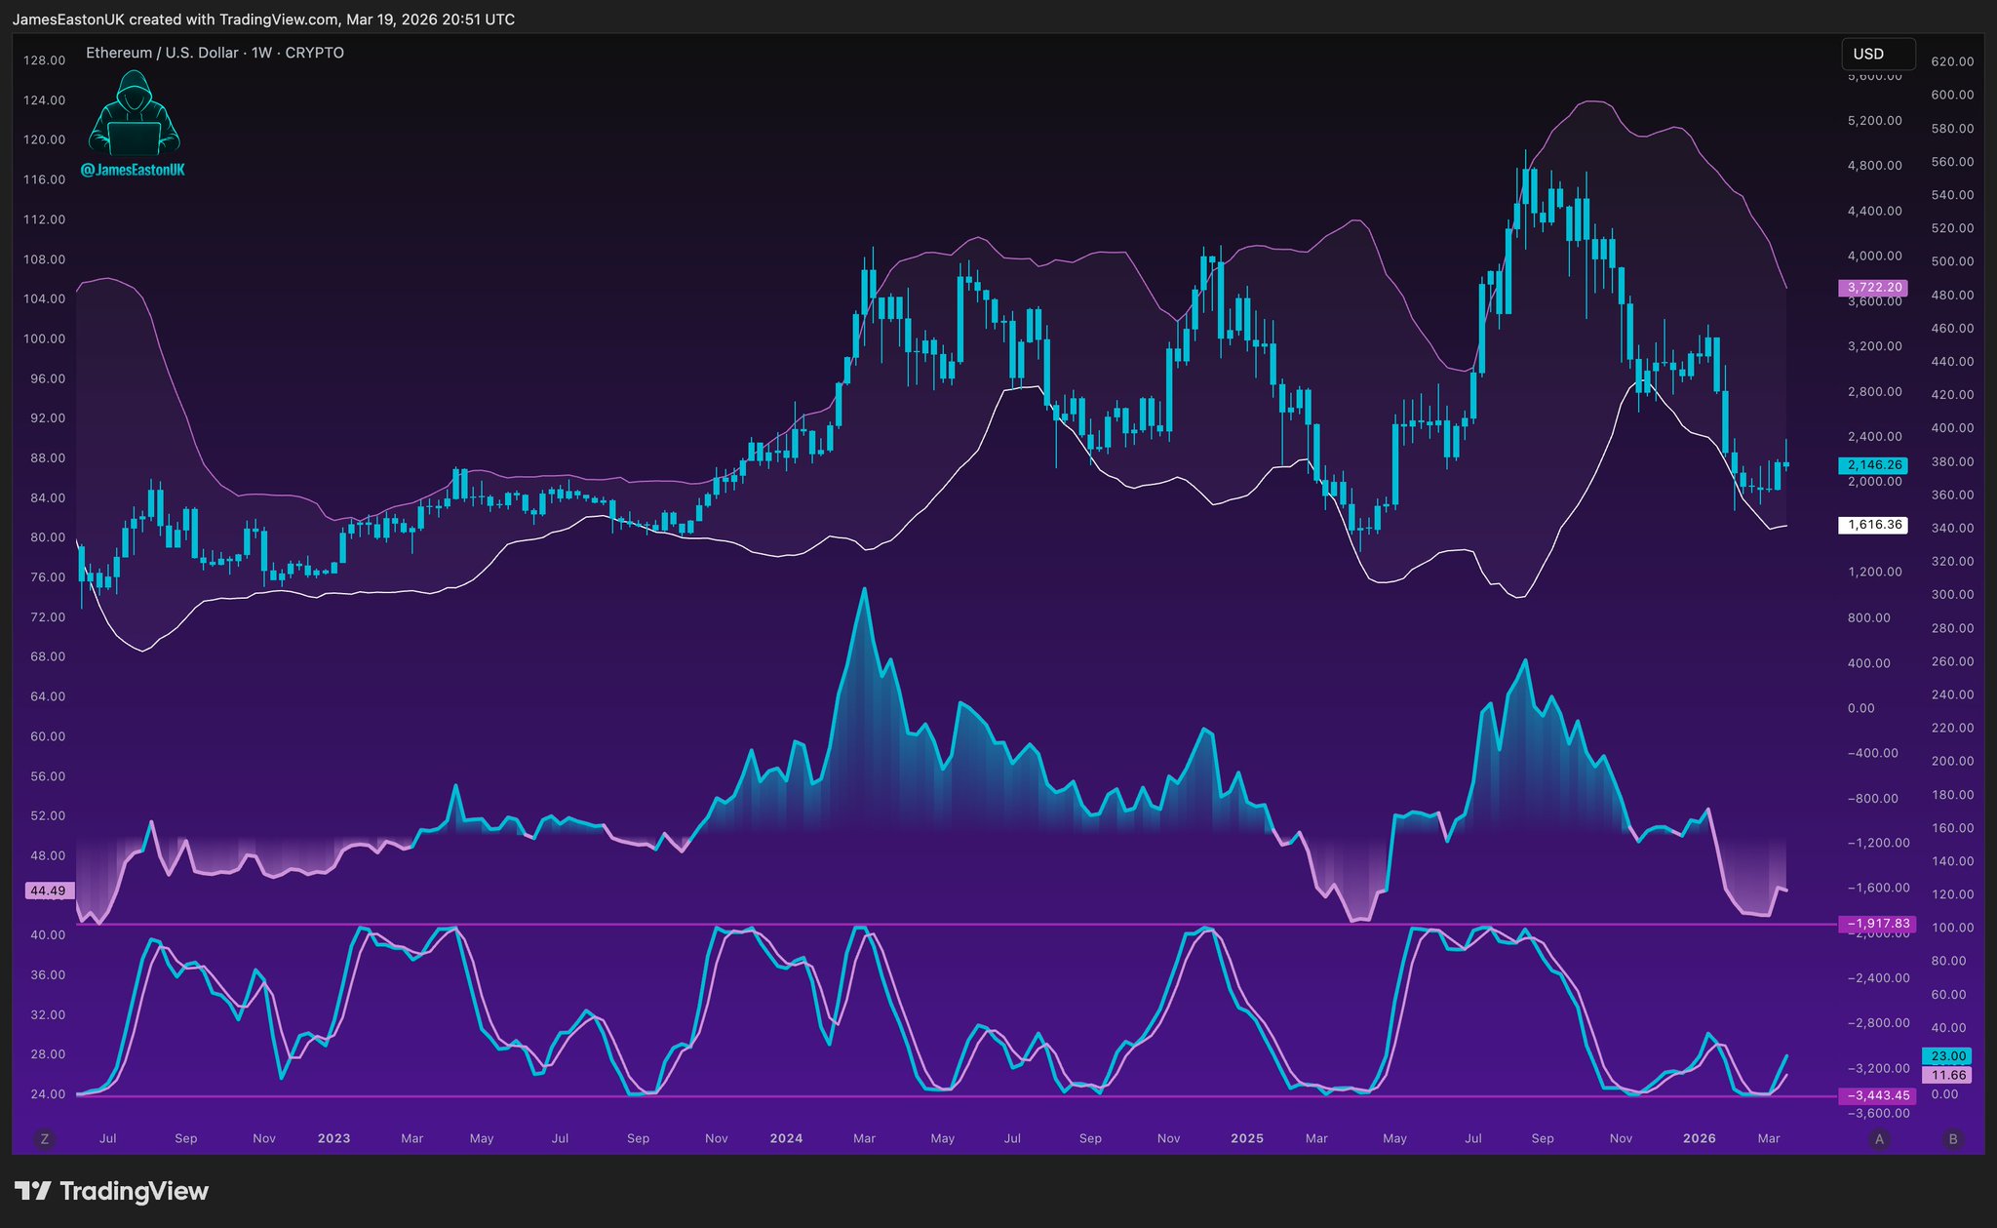Click the 23.00 stochastic value label
Image resolution: width=1997 pixels, height=1228 pixels.
[1947, 1056]
